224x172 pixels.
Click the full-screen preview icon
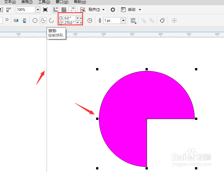point(45,10)
